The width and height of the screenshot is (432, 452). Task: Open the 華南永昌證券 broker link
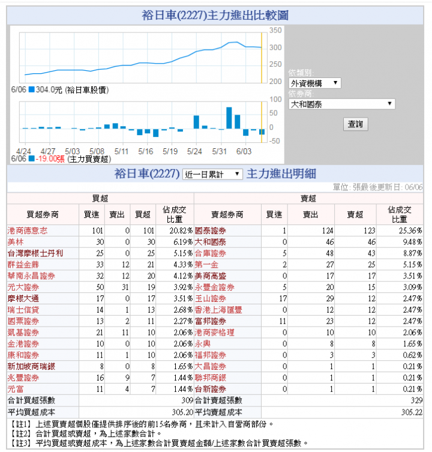pos(31,276)
